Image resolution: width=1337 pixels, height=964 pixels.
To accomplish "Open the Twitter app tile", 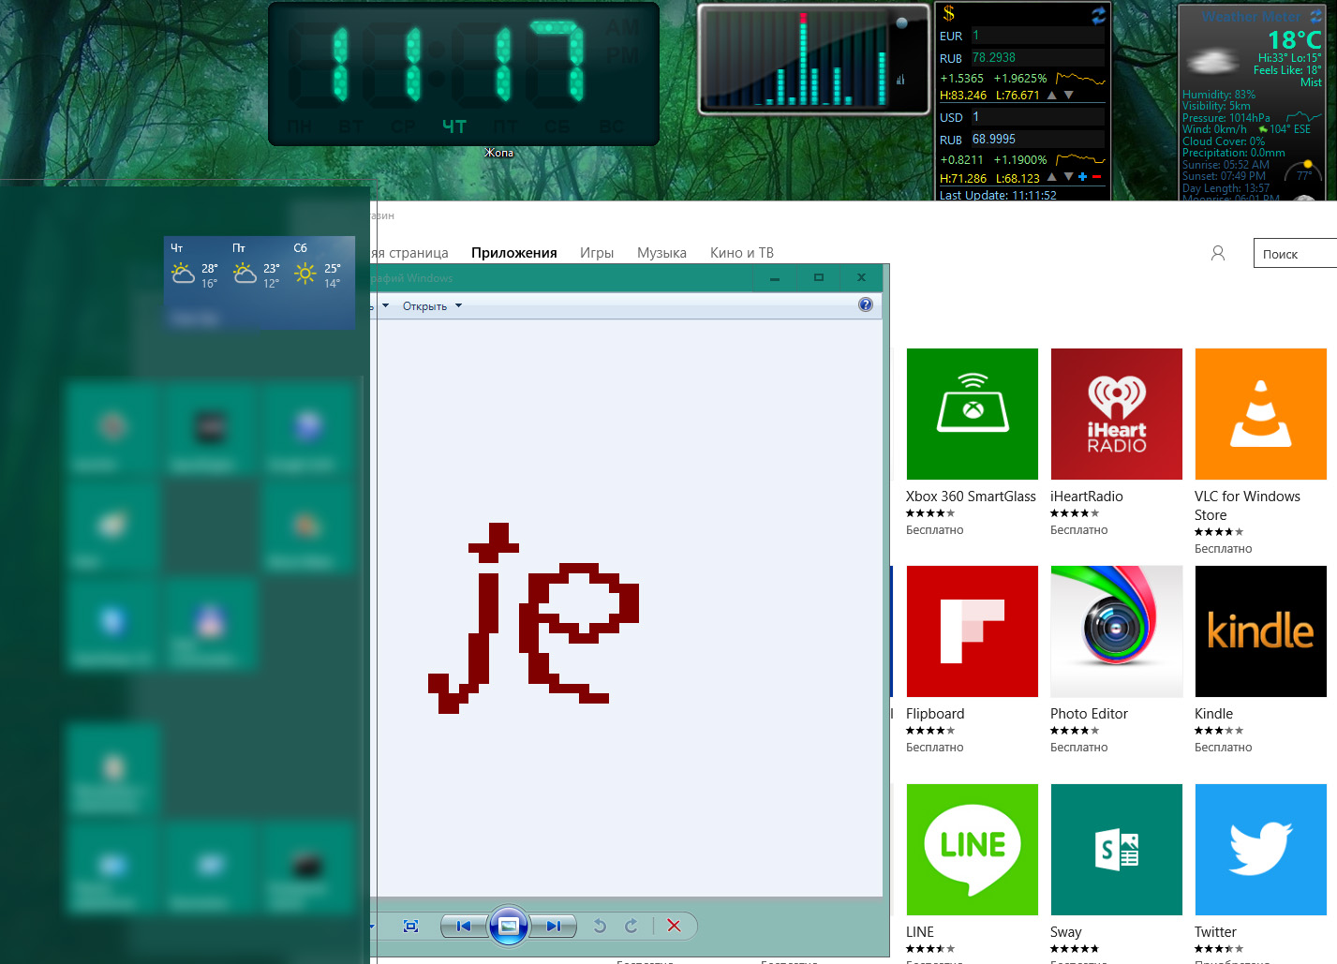I will [1260, 850].
